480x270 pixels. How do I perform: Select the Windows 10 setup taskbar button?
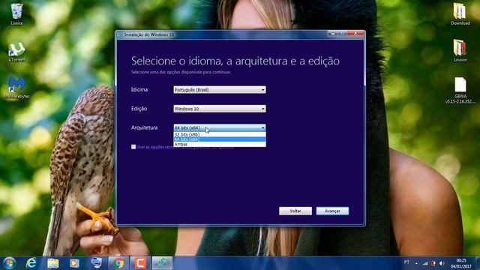click(162, 263)
